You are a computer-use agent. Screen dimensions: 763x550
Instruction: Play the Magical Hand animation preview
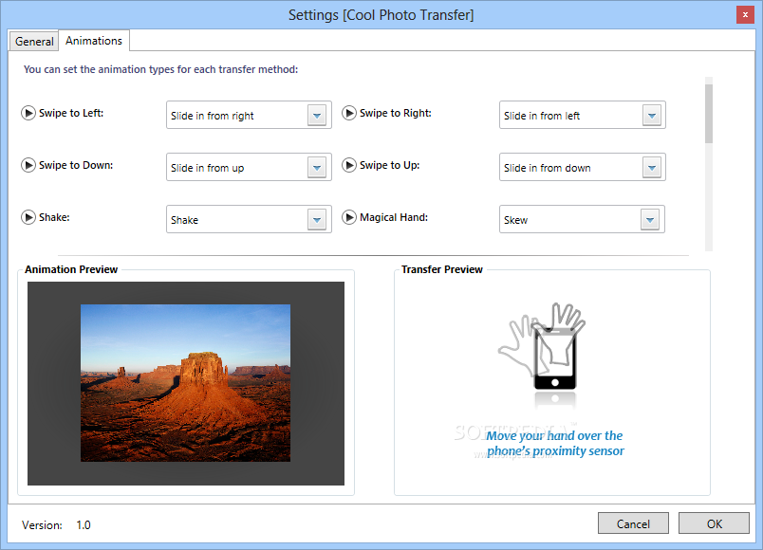point(349,217)
